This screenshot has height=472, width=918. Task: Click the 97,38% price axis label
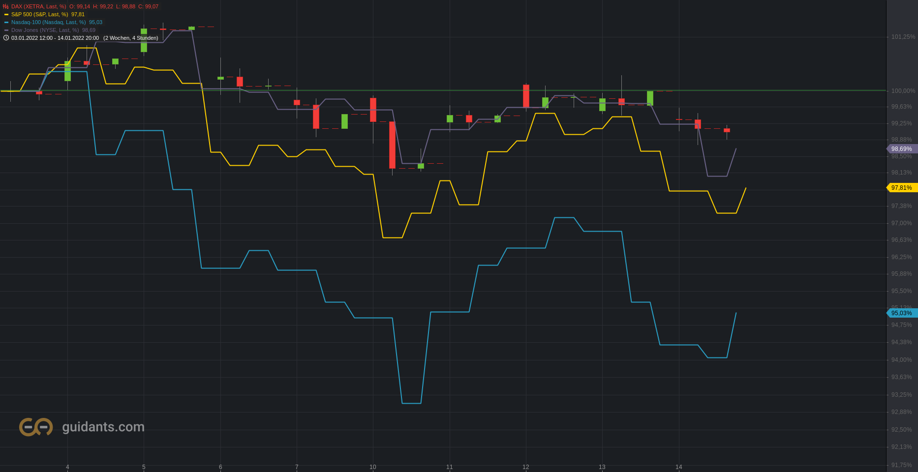tap(902, 206)
